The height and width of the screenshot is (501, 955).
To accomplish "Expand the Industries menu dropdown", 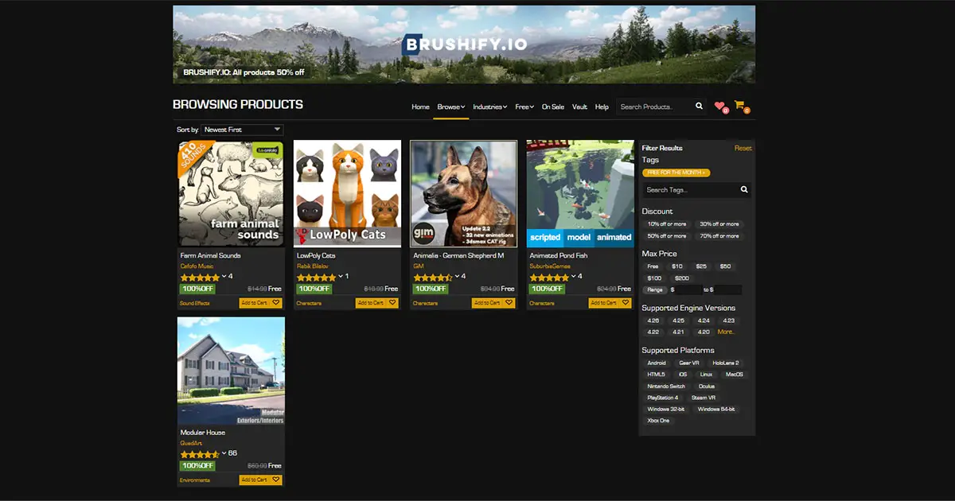I will (489, 107).
